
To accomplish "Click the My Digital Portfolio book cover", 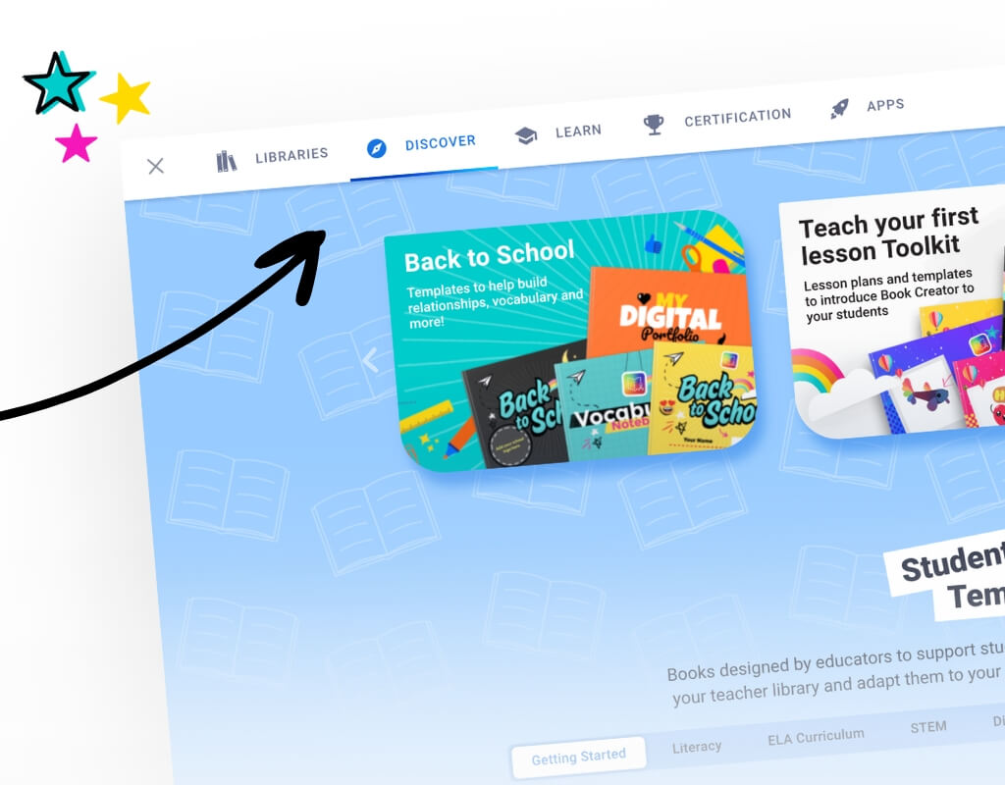I will coord(669,312).
